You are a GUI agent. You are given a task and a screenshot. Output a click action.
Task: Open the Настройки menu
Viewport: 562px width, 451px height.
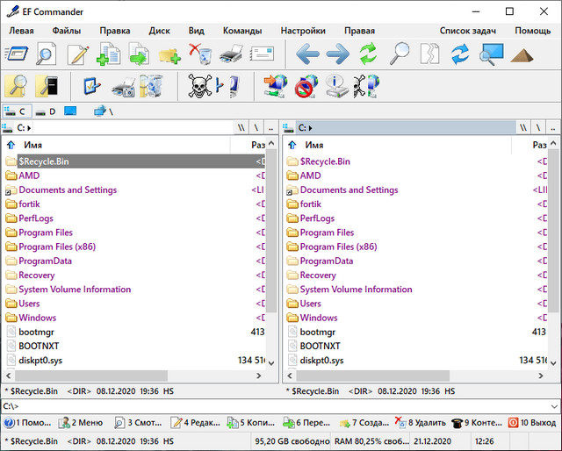(x=303, y=31)
